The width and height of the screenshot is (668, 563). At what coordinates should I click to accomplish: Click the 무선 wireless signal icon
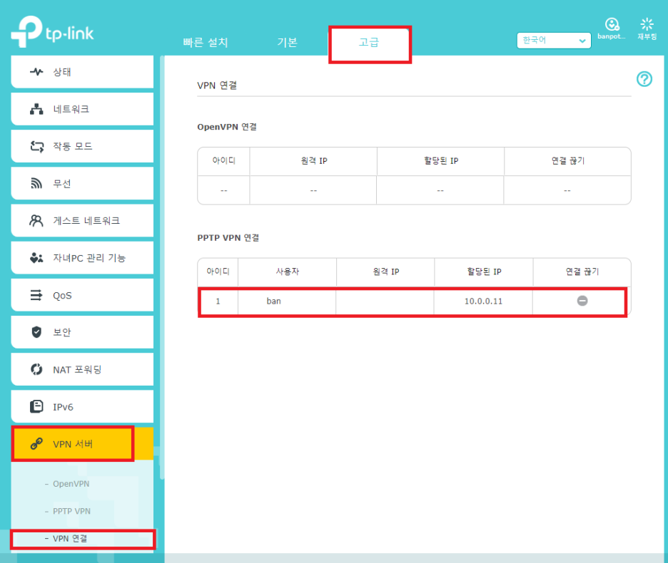[36, 183]
